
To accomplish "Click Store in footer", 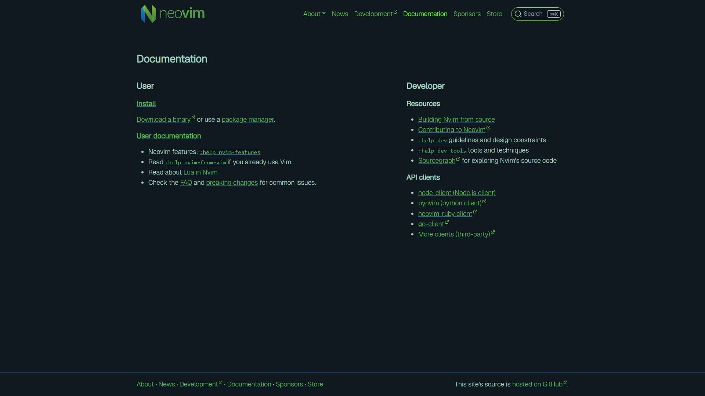I will (x=315, y=384).
